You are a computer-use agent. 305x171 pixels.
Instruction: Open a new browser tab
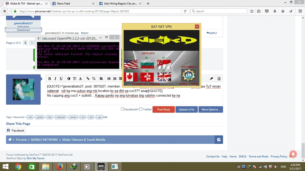point(148,4)
